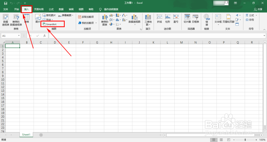The height and width of the screenshot is (142, 267).
Task: Insert a combo chart
Action: (125, 20)
